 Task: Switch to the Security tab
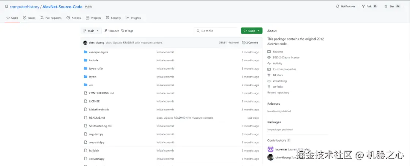(114, 18)
